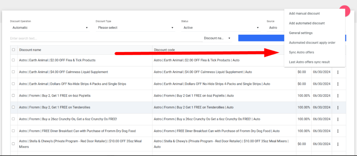Click discount code Stella & Chewy's $10.00 OFF | Auto
This screenshot has width=357, height=156.
pyautogui.click(x=221, y=144)
